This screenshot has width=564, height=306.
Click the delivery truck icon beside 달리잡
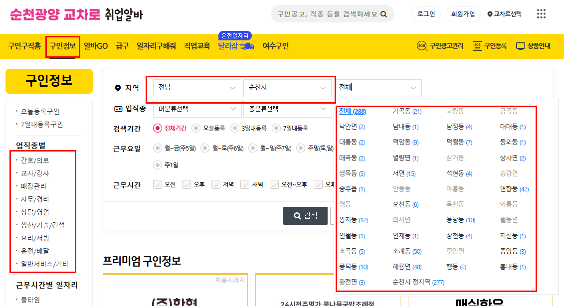point(247,46)
